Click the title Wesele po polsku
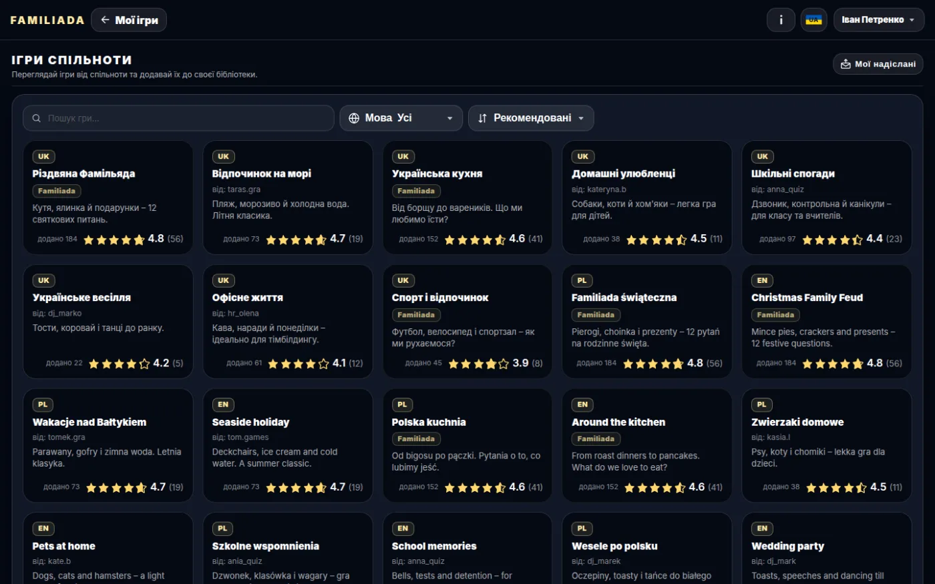The width and height of the screenshot is (935, 584). [x=614, y=546]
